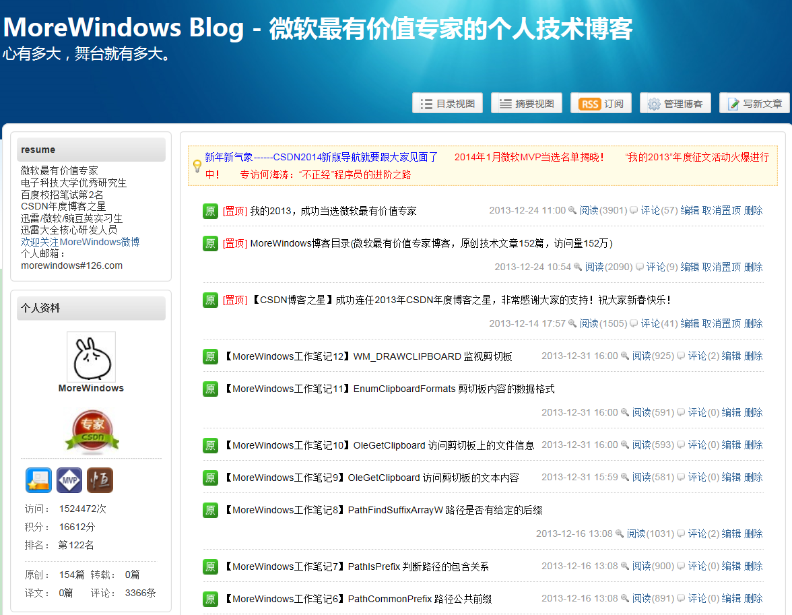Viewport: 792px width, 615px height.
Task: Click the pencil icon in 写新文章
Action: (x=733, y=104)
